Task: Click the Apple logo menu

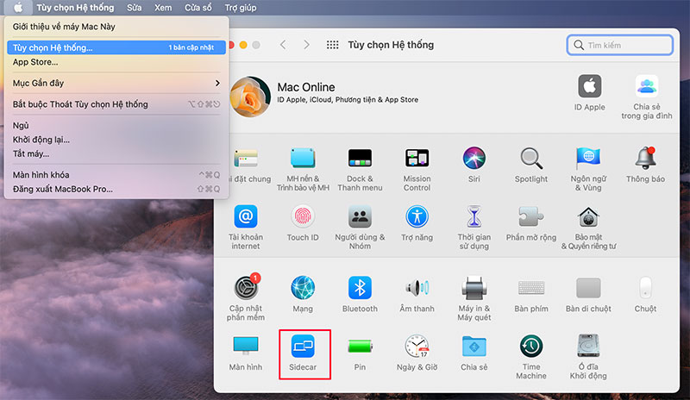Action: [x=18, y=8]
